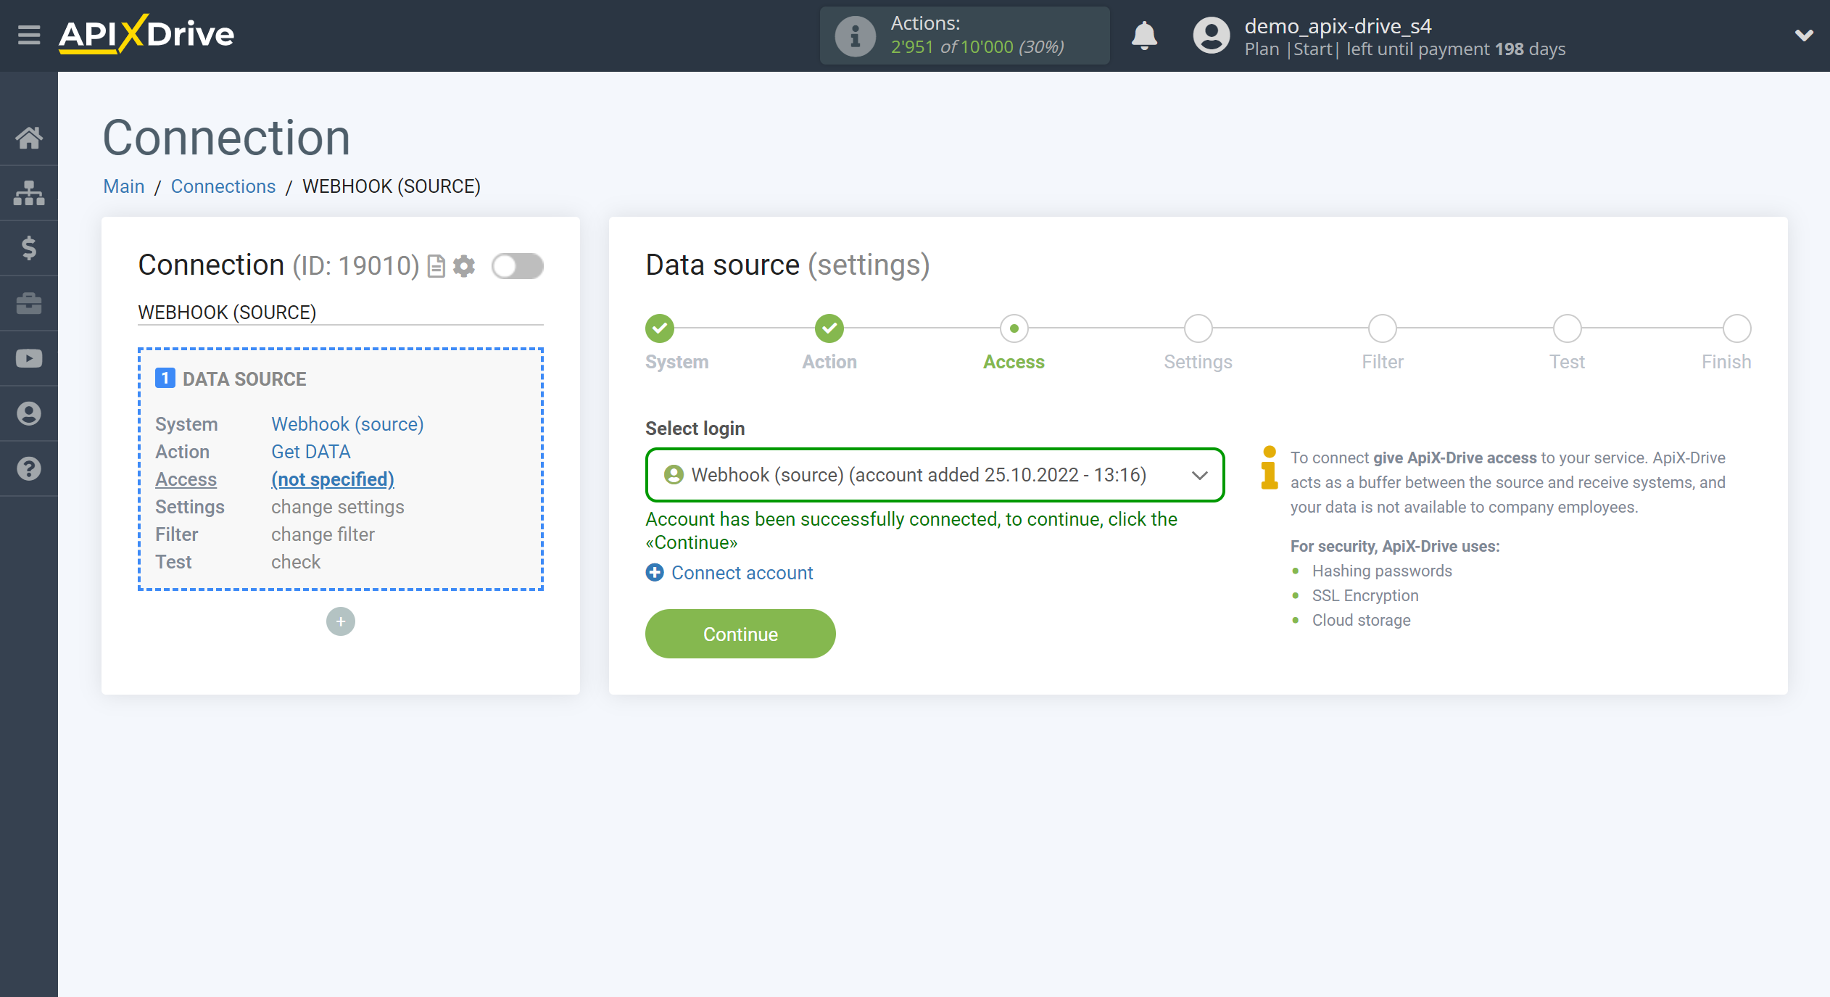Expand the account menu chevron
Screen dimensions: 1830x997
coord(1804,35)
